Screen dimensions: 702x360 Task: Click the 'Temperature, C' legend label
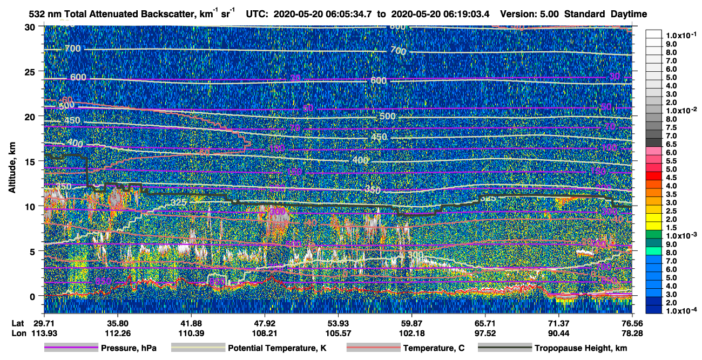(x=434, y=349)
